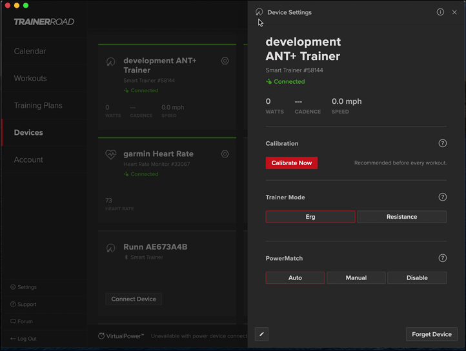466x351 pixels.
Task: Click Forget Device button
Action: 432,334
